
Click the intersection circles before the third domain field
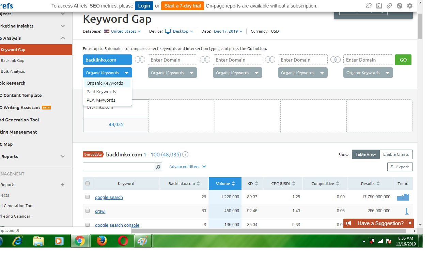pyautogui.click(x=205, y=60)
